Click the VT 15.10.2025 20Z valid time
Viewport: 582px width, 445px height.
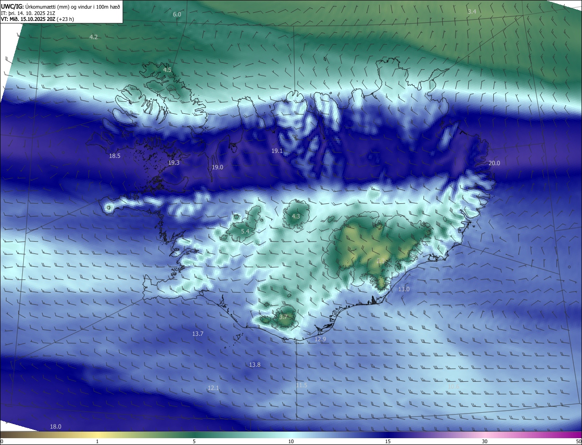point(37,19)
